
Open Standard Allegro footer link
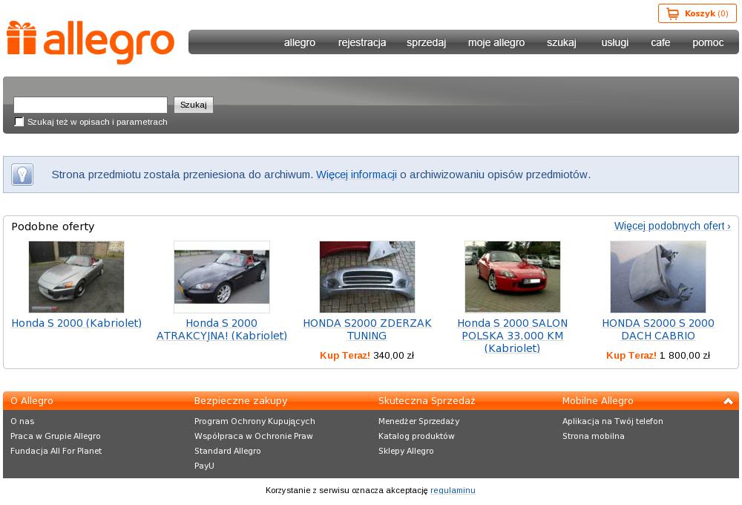click(228, 451)
